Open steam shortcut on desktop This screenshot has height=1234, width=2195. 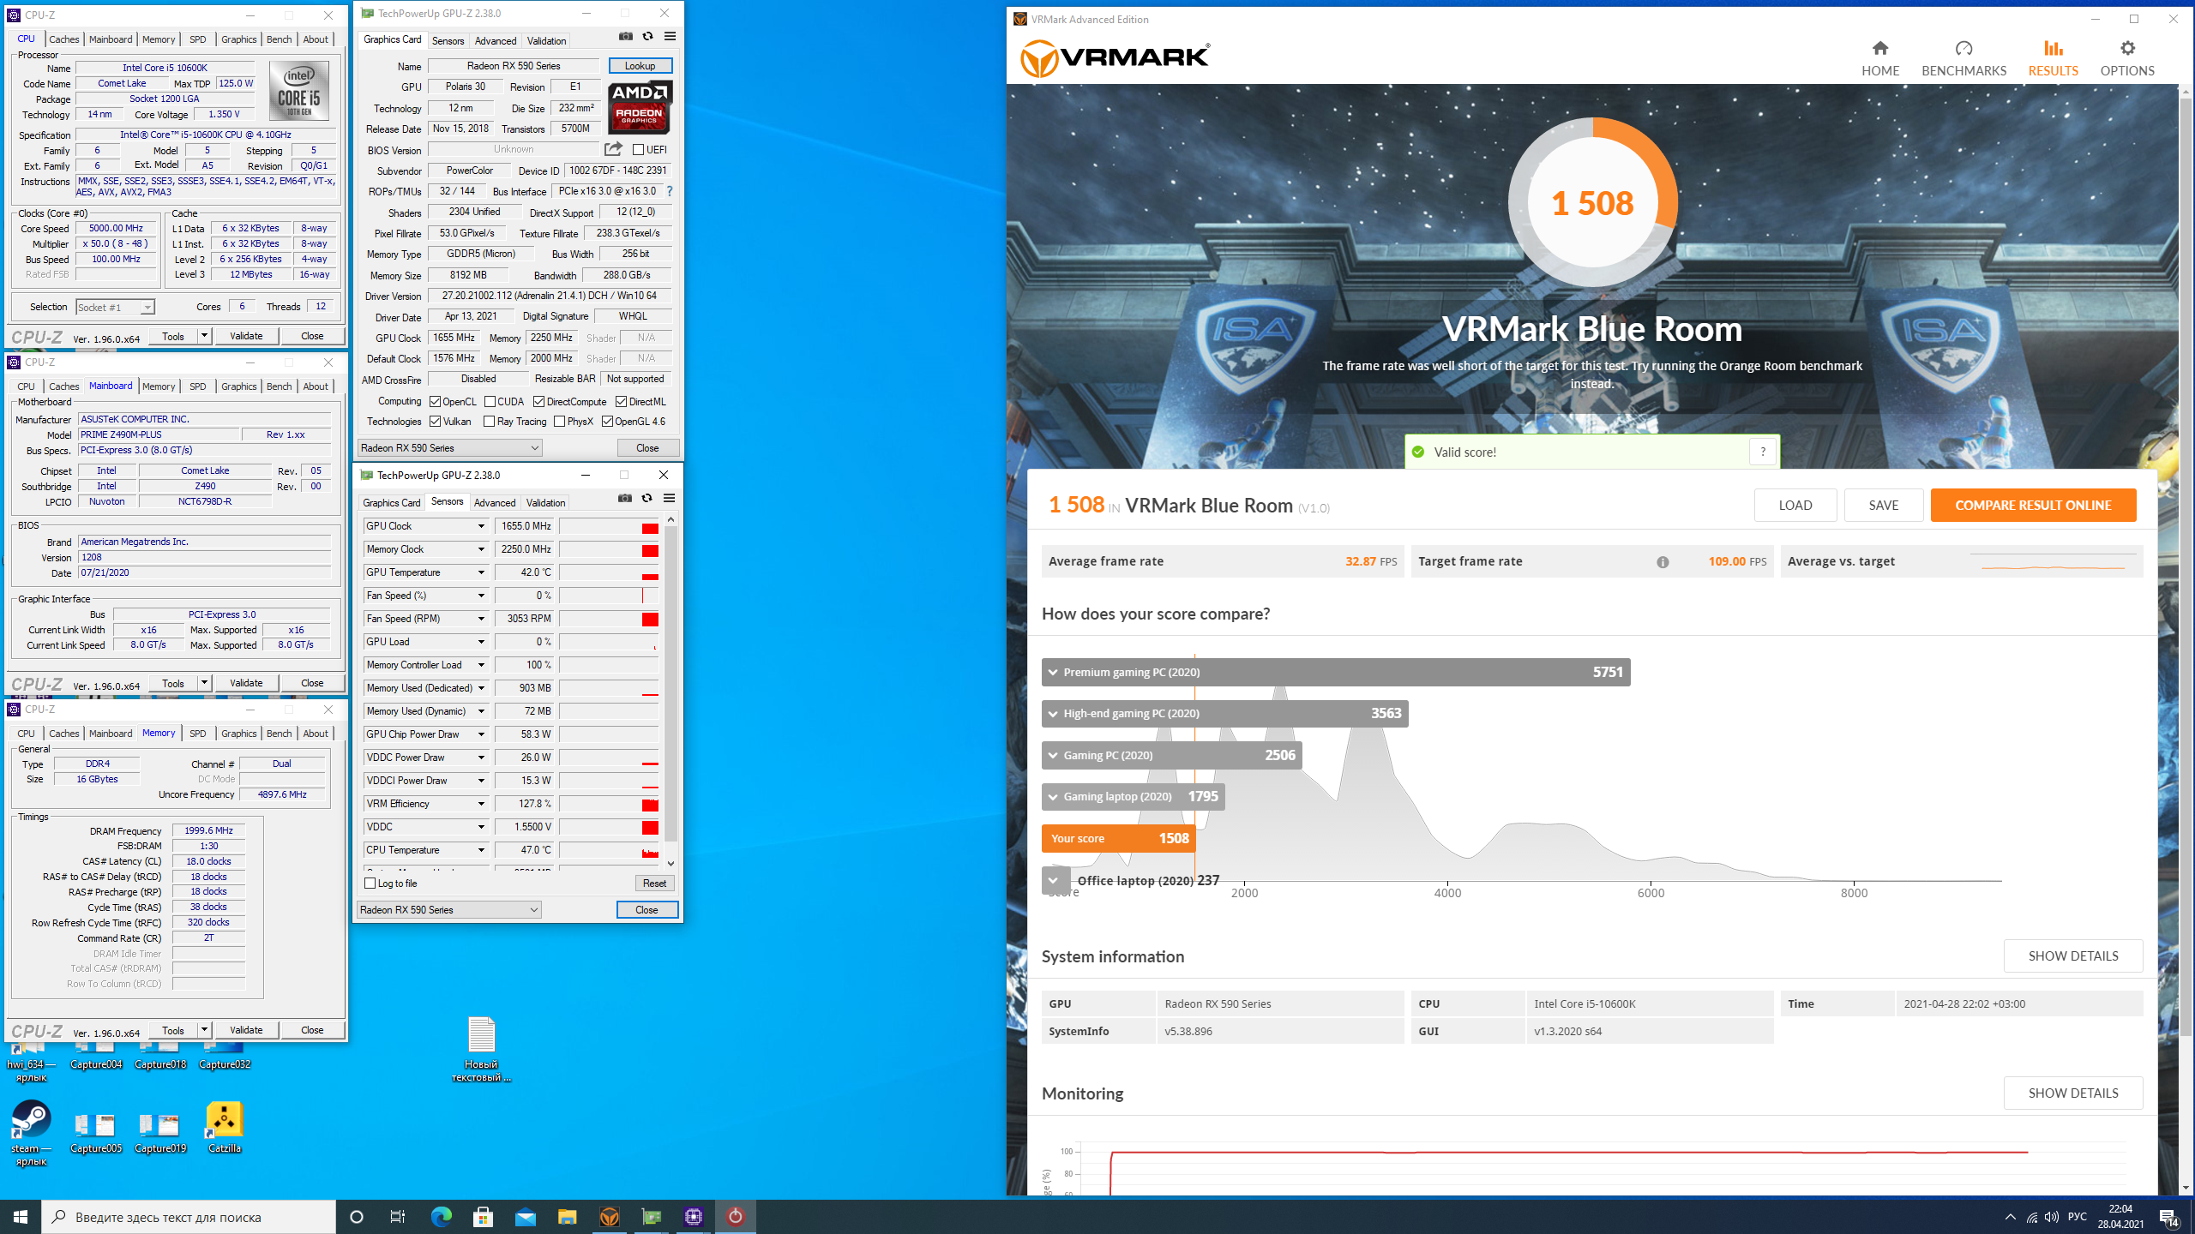(x=31, y=1133)
